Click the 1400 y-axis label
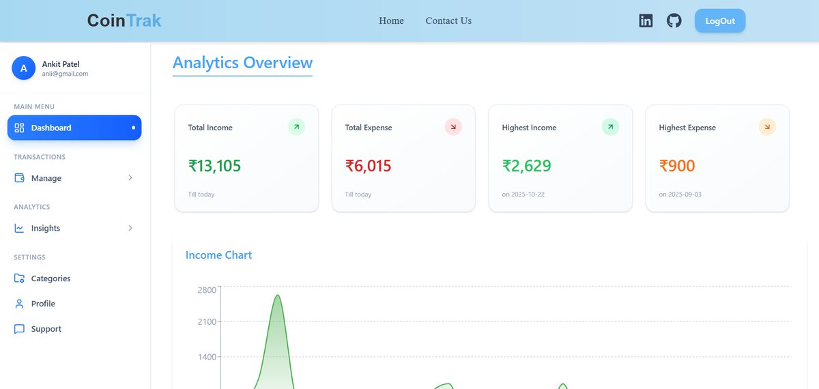Image resolution: width=819 pixels, height=389 pixels. (x=207, y=357)
